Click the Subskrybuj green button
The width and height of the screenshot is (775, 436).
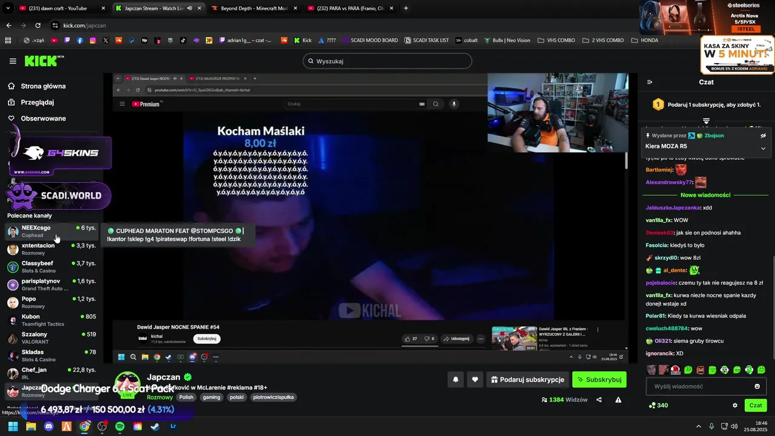599,380
